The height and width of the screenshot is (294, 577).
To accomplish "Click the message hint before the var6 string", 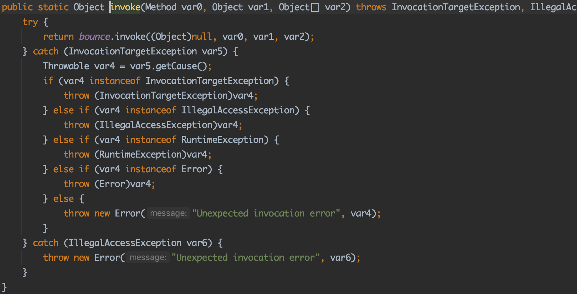I will point(148,257).
